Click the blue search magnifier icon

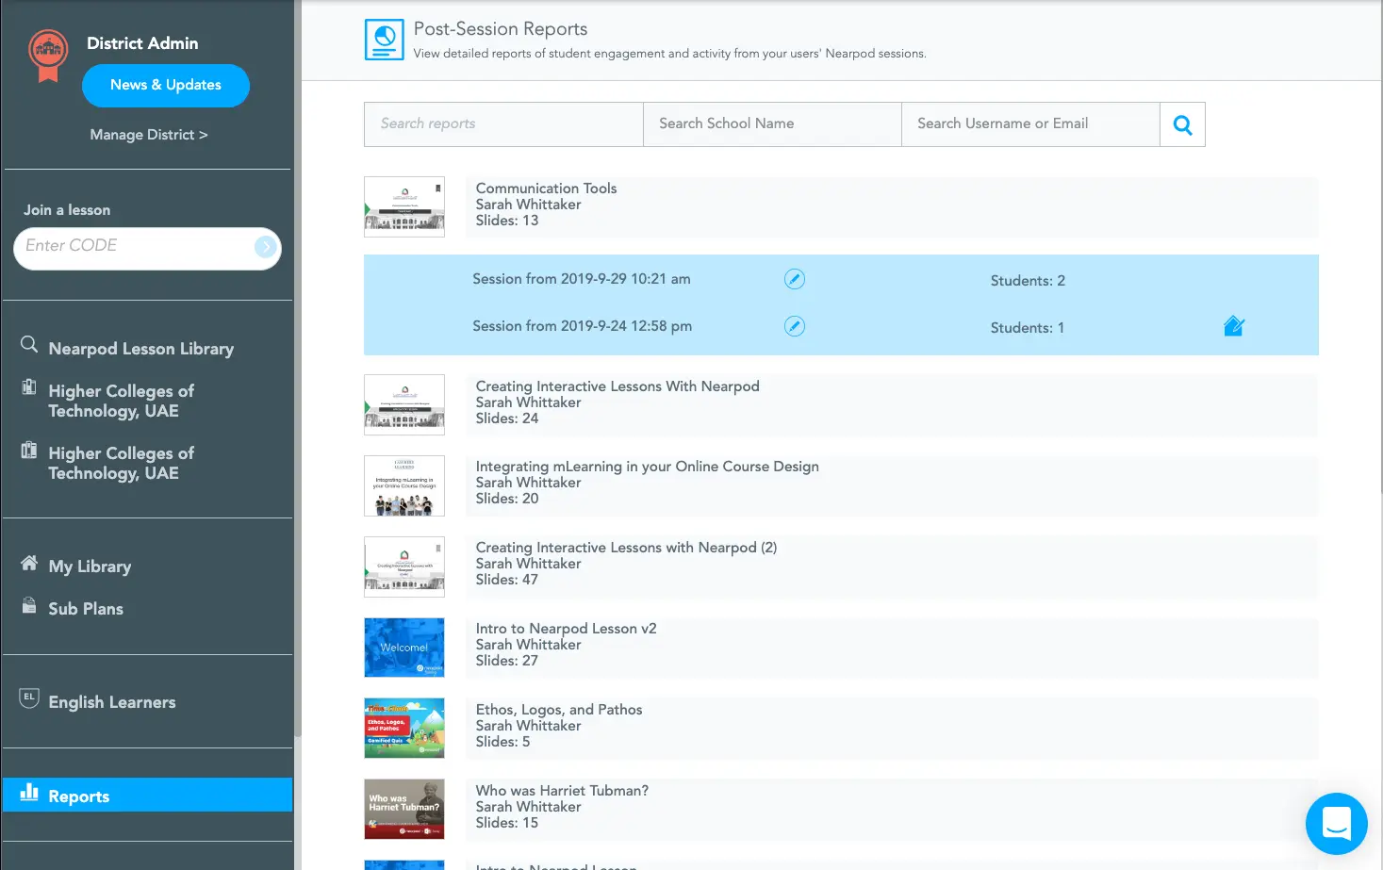pos(1181,123)
